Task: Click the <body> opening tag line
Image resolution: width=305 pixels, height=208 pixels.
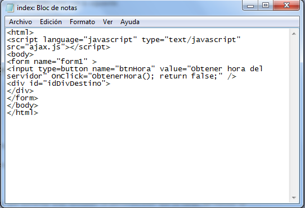Action: pos(20,54)
